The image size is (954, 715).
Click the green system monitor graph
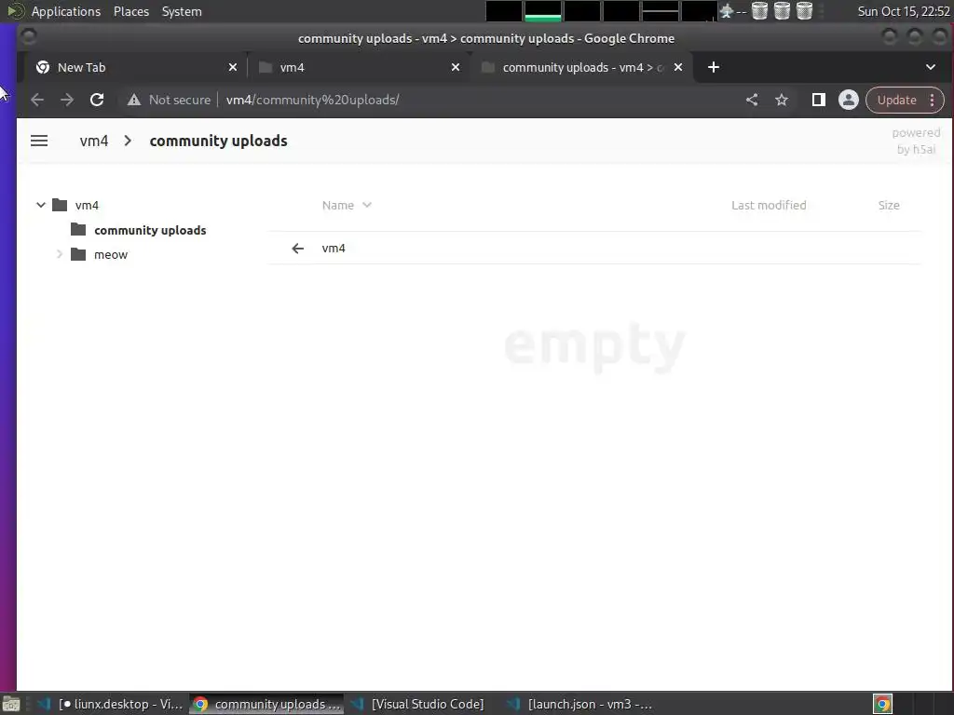coord(543,11)
